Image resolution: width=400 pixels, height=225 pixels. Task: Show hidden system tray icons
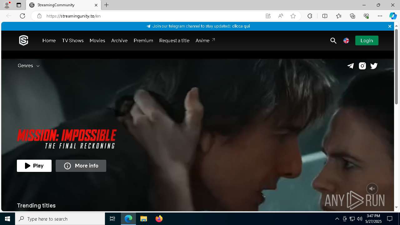click(337, 219)
